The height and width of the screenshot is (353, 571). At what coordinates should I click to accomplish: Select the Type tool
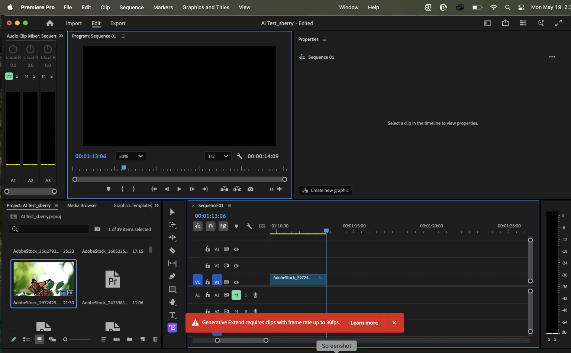172,314
